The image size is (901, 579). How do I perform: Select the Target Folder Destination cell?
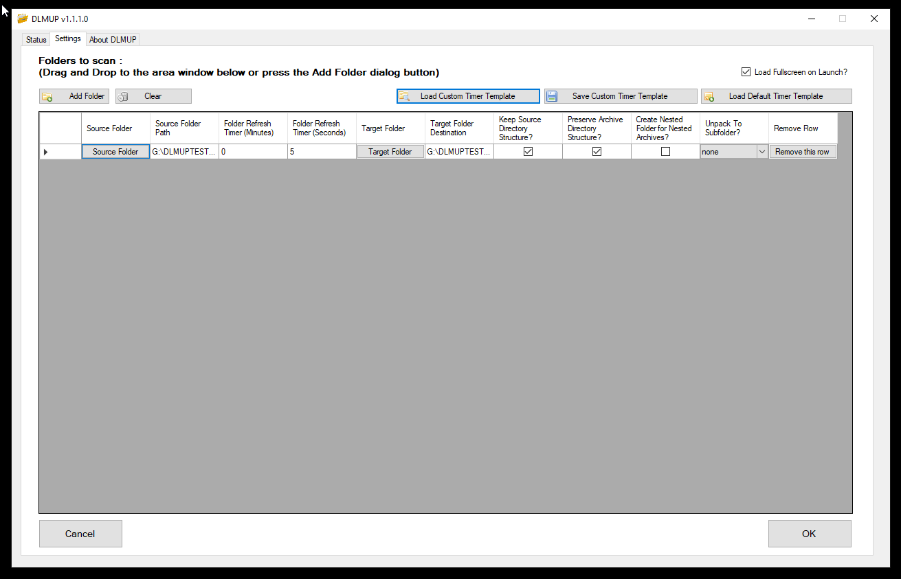coord(459,152)
